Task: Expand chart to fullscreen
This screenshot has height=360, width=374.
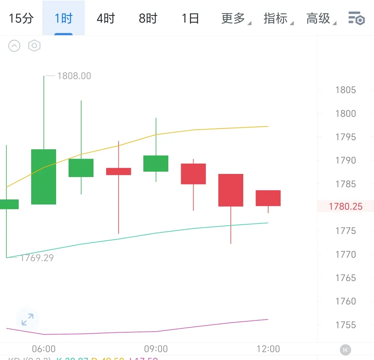Action: click(27, 319)
